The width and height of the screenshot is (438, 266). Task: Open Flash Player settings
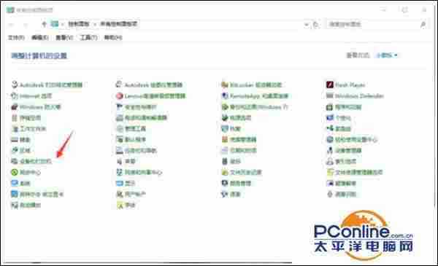coord(345,85)
